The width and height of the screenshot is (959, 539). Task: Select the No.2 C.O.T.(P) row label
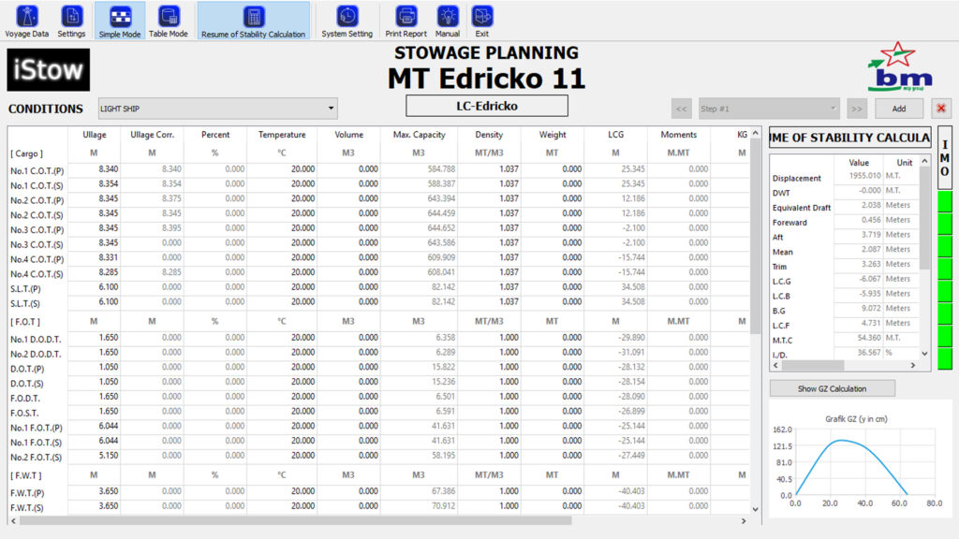(37, 200)
